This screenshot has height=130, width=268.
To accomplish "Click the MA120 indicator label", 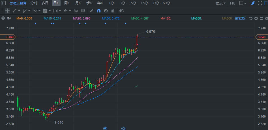I will pos(166,18).
